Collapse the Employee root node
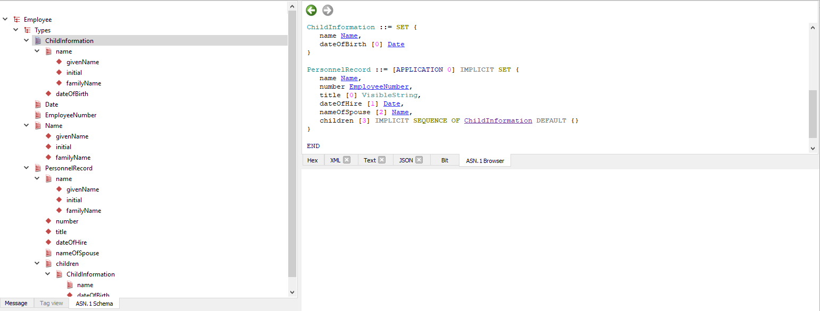The height and width of the screenshot is (311, 820). tap(5, 20)
